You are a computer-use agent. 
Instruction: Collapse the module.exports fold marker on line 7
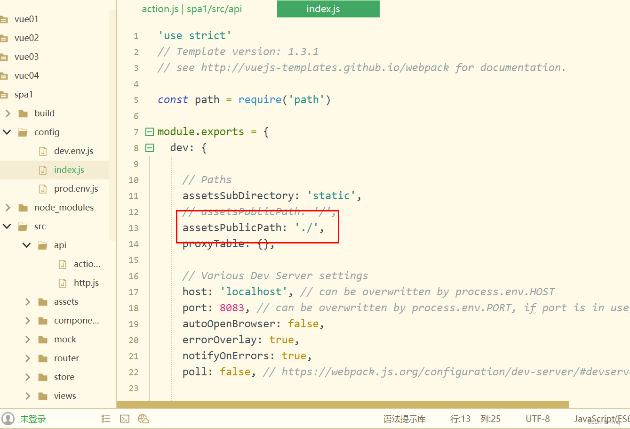point(150,132)
